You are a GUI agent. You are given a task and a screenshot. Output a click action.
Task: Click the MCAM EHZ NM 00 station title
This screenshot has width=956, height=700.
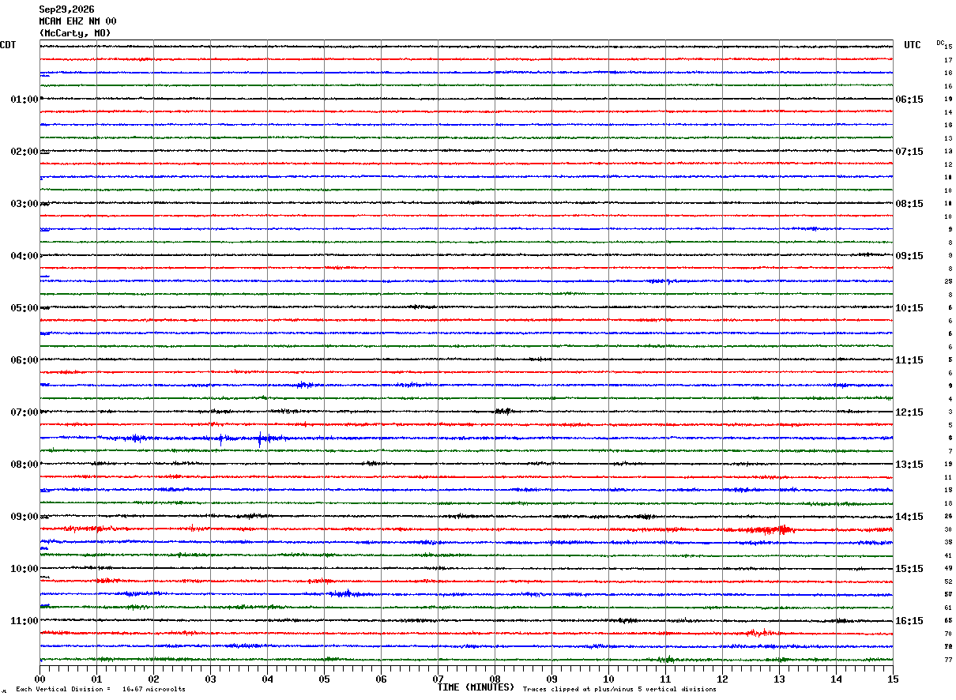[x=77, y=21]
